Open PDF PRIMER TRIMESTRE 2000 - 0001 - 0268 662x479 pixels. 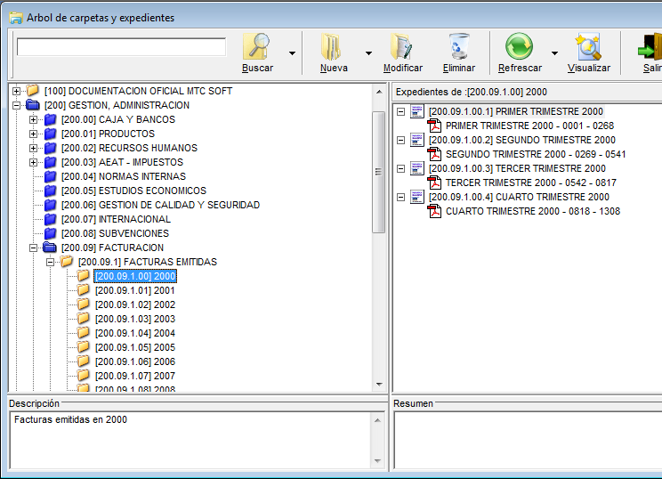coord(529,126)
